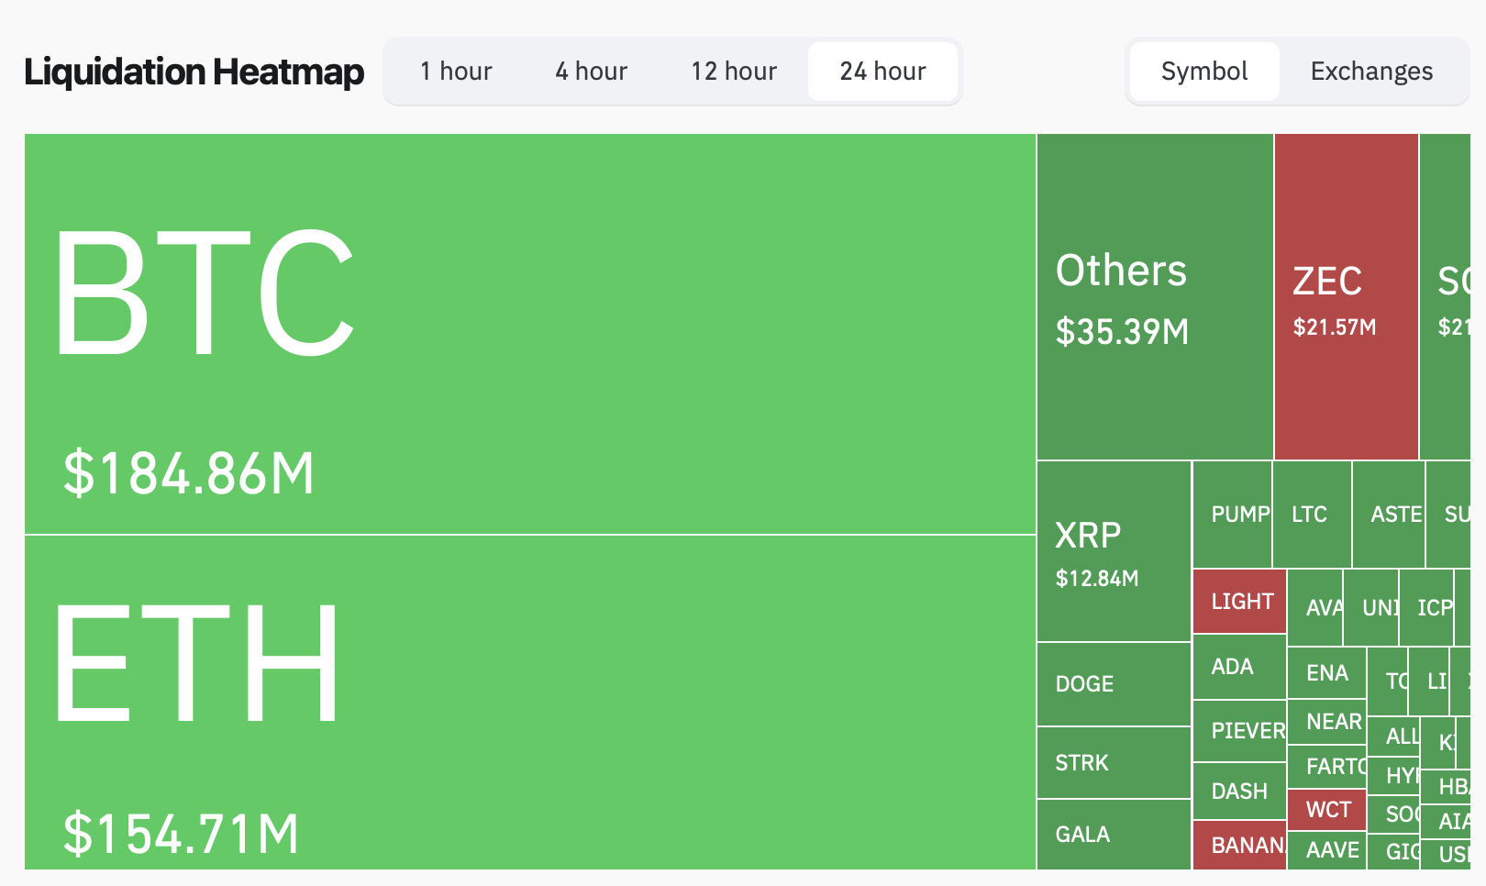Select the 24 hour timeframe tab
This screenshot has height=886, width=1486.
click(x=882, y=72)
